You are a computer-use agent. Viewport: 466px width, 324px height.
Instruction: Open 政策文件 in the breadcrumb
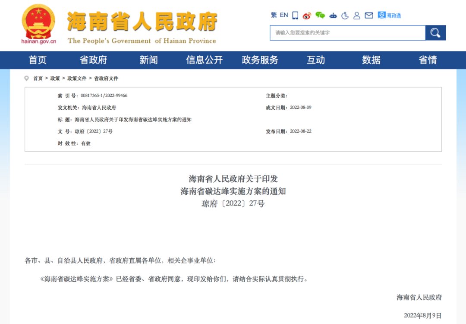pyautogui.click(x=77, y=78)
